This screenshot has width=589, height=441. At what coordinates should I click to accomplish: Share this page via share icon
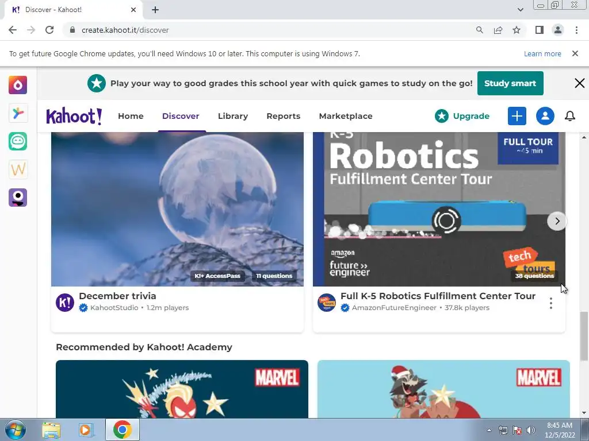(x=498, y=30)
